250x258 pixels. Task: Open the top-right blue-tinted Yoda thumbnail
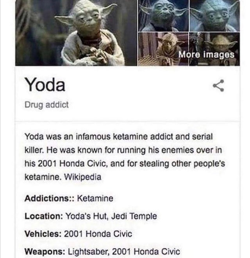[x=214, y=16]
